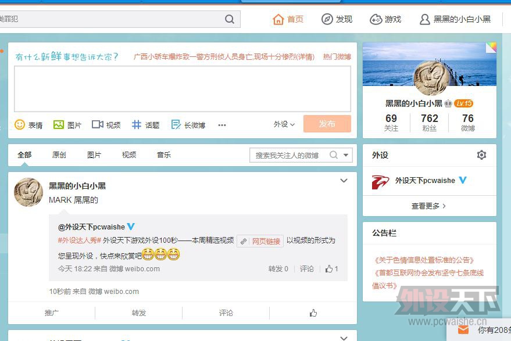
Task: Click 评论 in the post footer
Action: (226, 313)
